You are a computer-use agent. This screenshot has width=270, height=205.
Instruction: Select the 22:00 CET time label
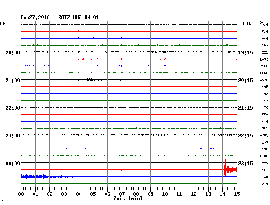pyautogui.click(x=13, y=108)
